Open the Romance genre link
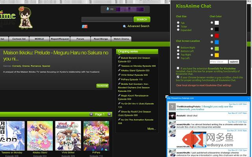252x157 pixels. (36, 66)
